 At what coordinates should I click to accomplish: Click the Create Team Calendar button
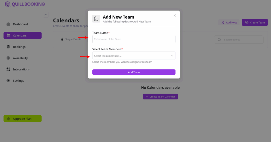click(x=160, y=97)
